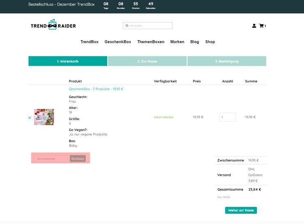
Task: Click the Gutscheincode input field
Action: point(52,159)
